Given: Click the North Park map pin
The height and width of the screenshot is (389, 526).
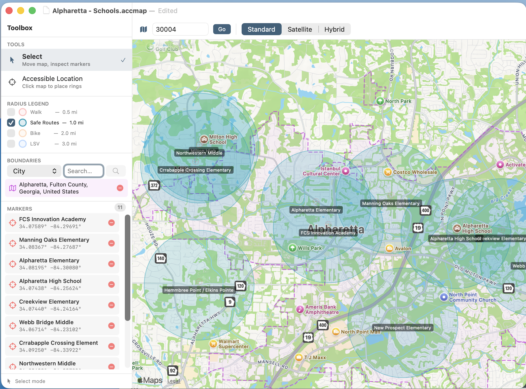Looking at the screenshot, I should tap(380, 101).
